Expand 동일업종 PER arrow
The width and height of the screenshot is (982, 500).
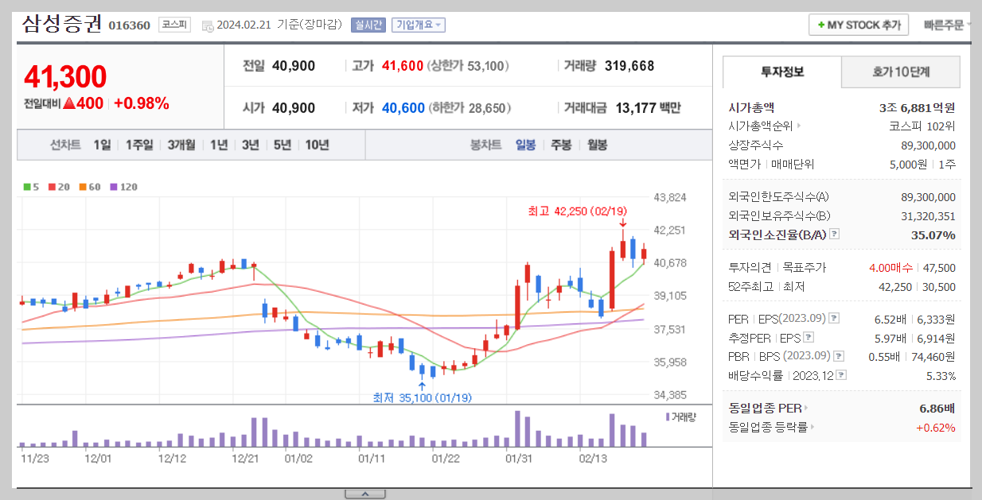click(x=805, y=408)
